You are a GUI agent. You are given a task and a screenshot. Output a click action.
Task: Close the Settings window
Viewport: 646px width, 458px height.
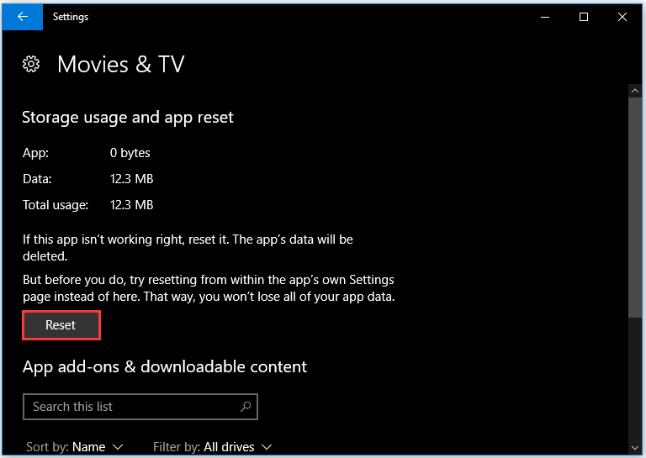pyautogui.click(x=622, y=17)
